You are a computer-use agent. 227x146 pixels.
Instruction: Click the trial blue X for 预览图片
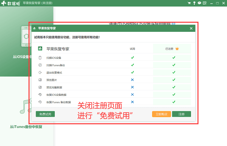pyautogui.click(x=132, y=80)
